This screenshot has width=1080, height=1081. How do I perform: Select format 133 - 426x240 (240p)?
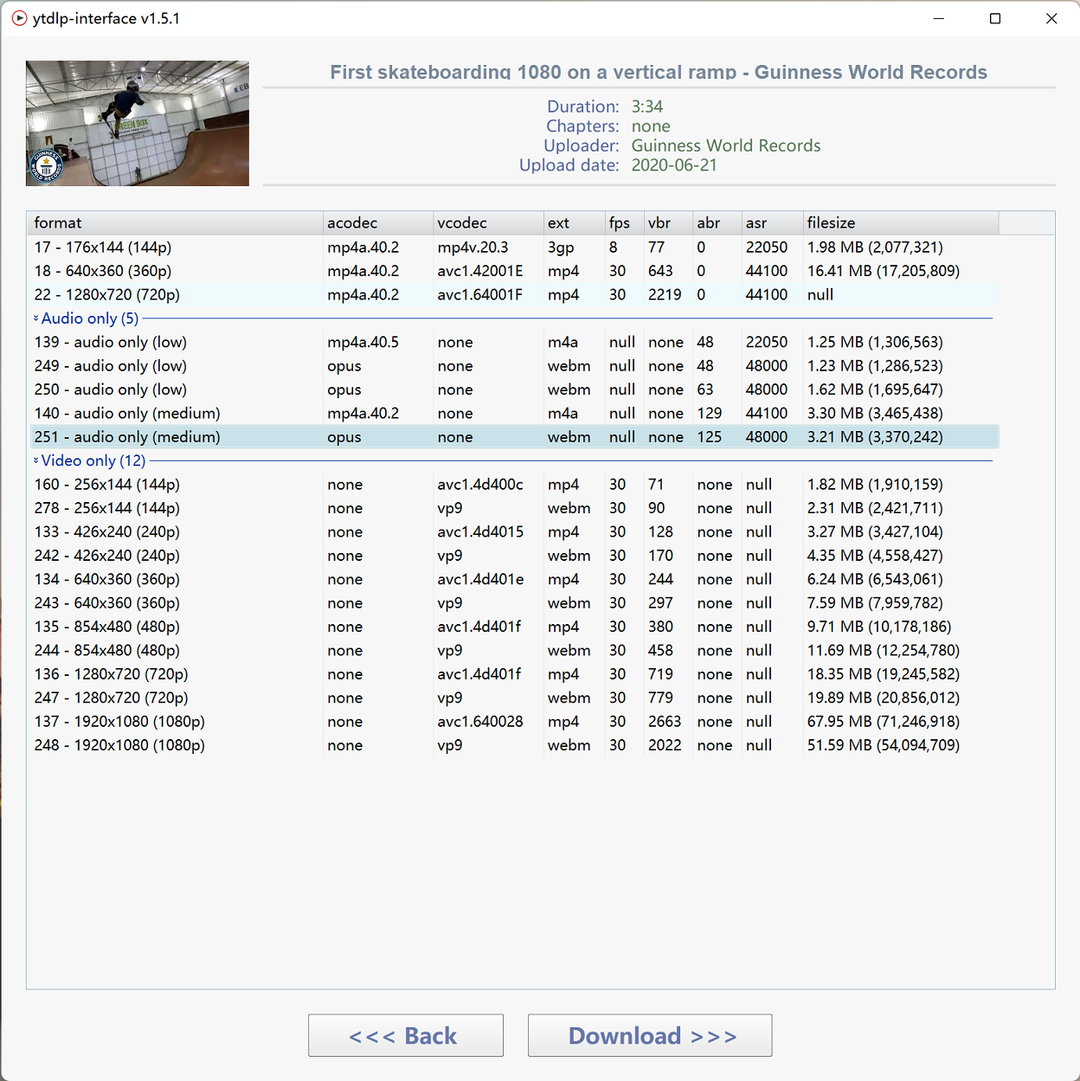(x=514, y=532)
